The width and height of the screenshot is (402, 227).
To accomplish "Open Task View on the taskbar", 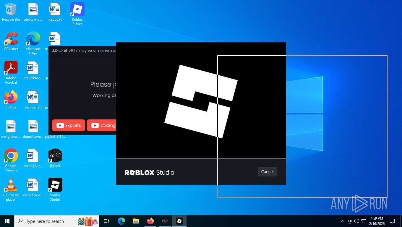I will coord(106,221).
